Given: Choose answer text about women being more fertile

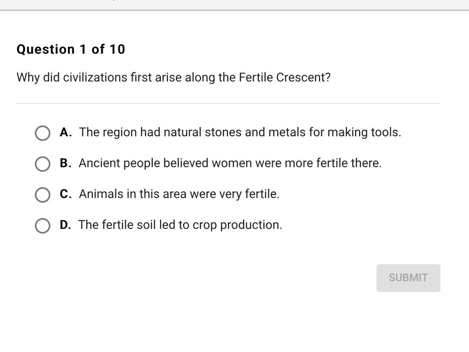Looking at the screenshot, I should point(230,163).
